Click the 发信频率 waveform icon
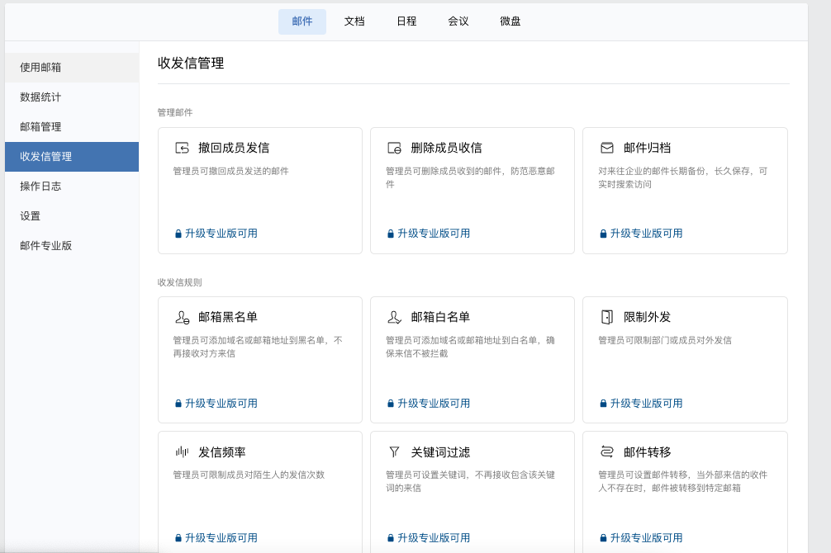Image resolution: width=831 pixels, height=553 pixels. tap(182, 452)
